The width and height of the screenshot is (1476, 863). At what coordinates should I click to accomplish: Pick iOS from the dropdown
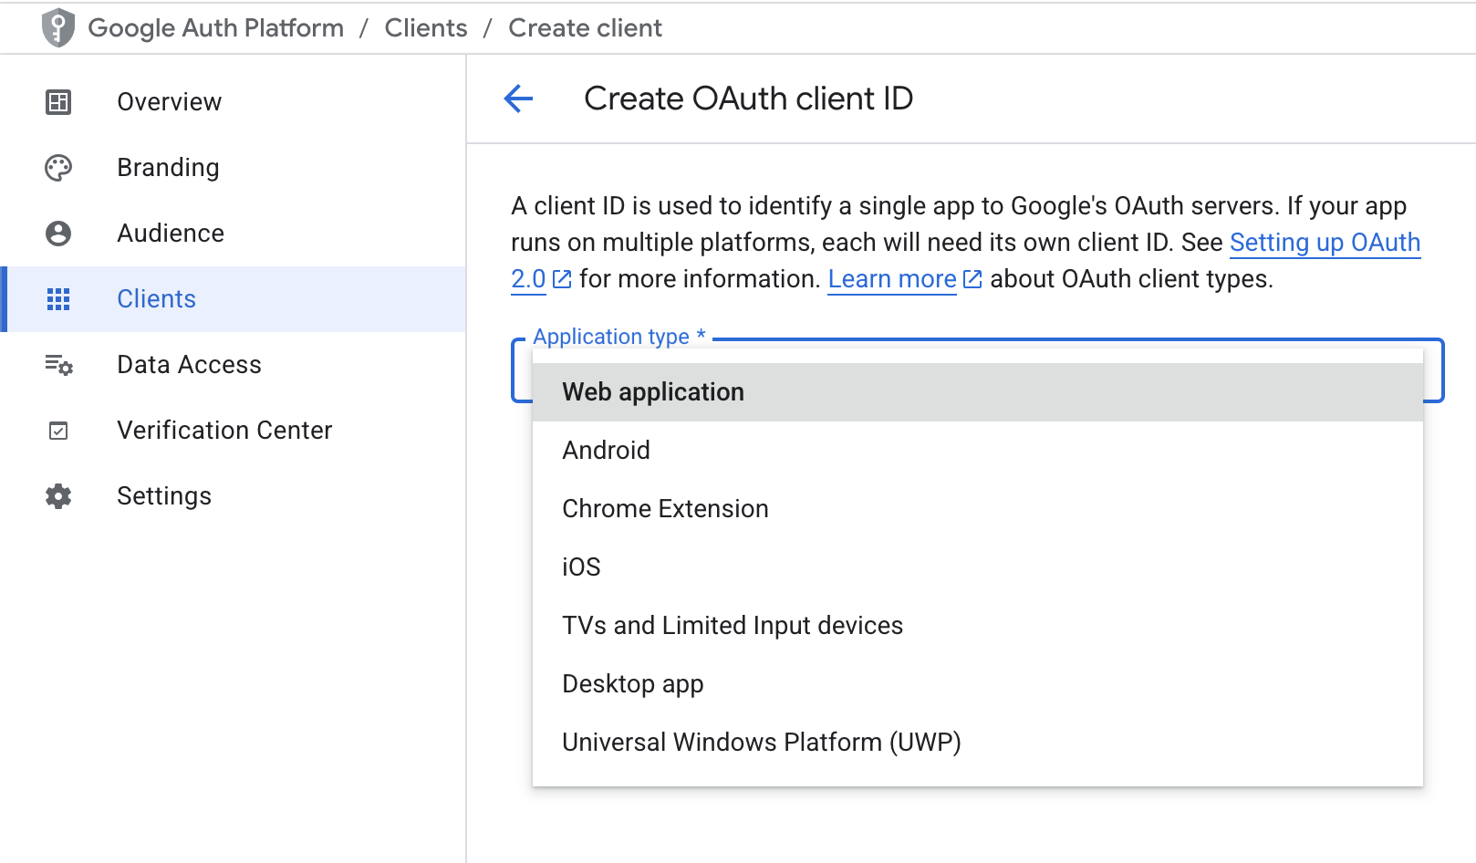click(581, 567)
